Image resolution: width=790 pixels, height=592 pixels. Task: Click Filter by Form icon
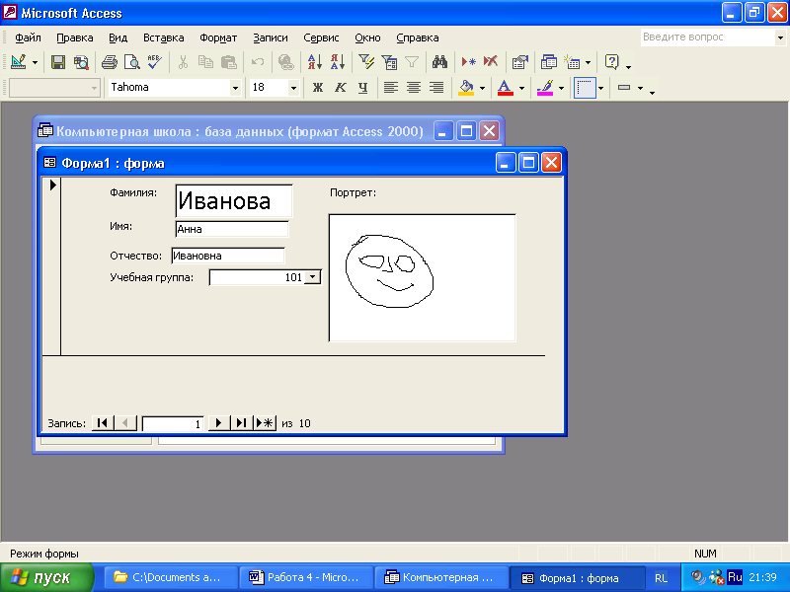[389, 62]
